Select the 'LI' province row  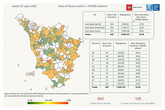tap(119, 63)
